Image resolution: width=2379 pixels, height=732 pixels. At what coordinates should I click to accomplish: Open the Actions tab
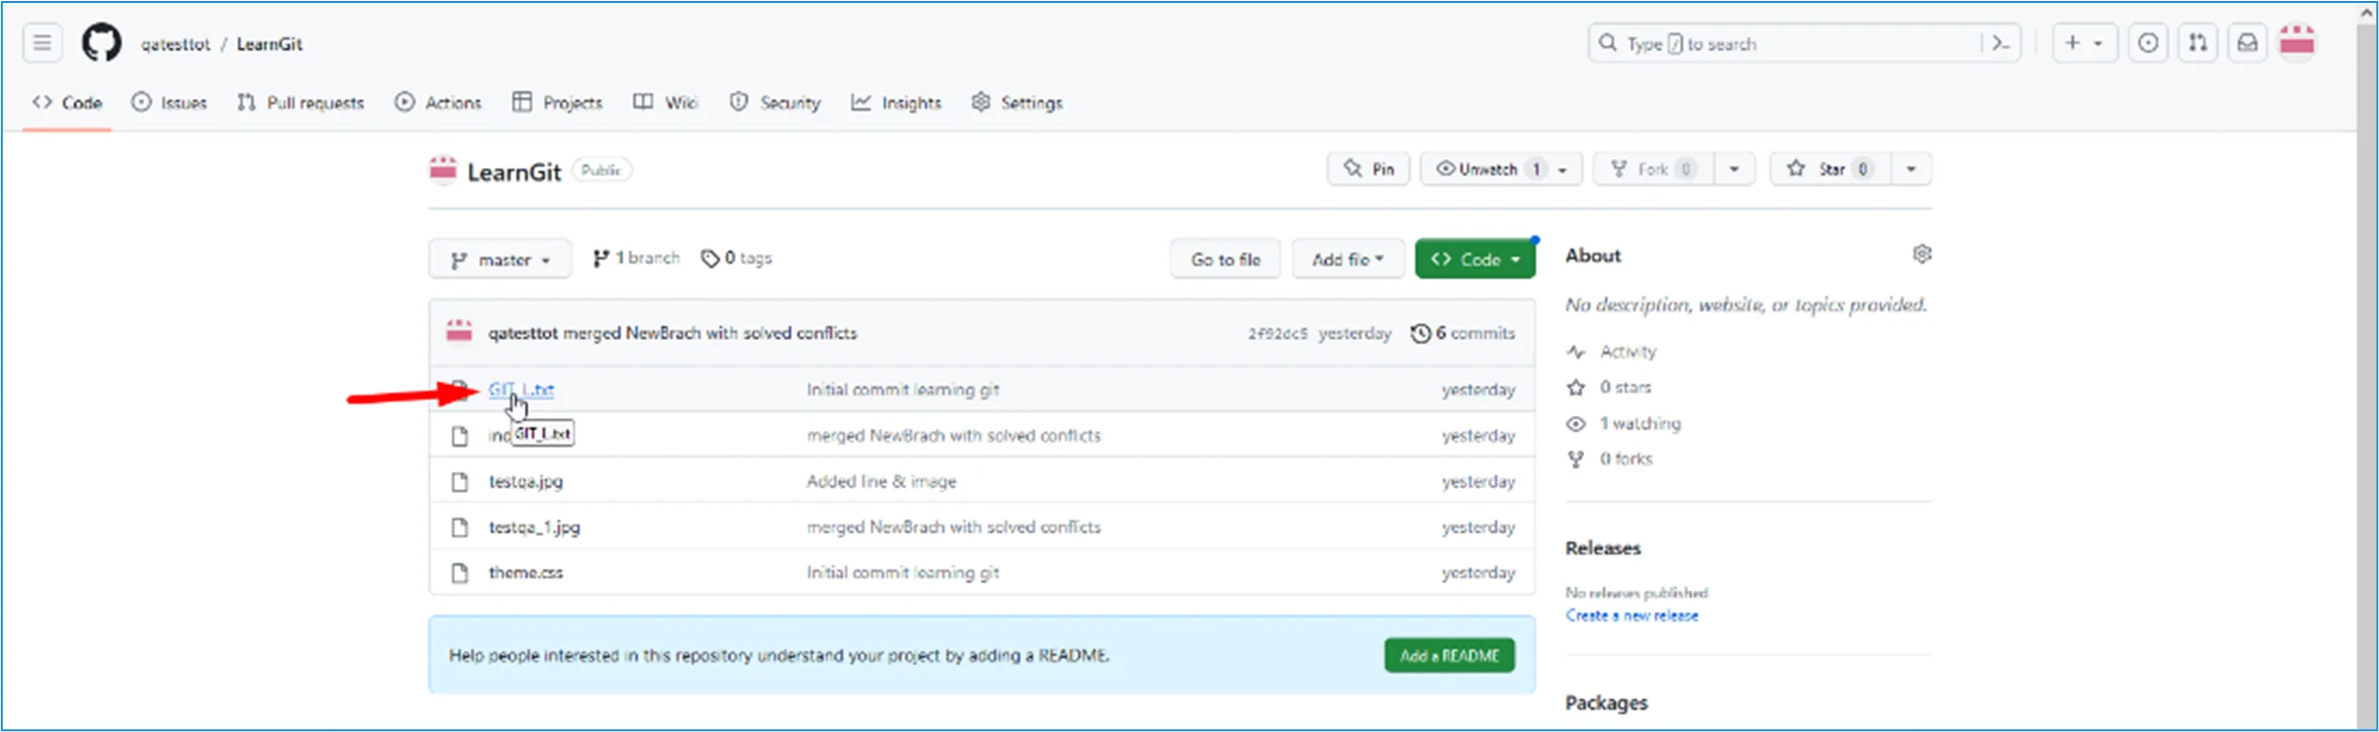pos(438,103)
